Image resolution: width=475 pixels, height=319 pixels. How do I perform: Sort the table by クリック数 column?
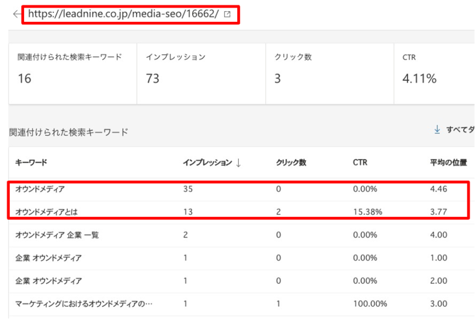click(290, 163)
